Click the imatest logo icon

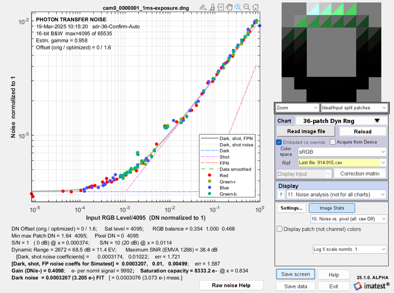tap(357, 286)
